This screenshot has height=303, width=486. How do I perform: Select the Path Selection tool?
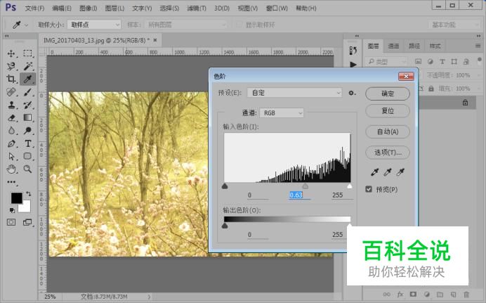pyautogui.click(x=11, y=156)
